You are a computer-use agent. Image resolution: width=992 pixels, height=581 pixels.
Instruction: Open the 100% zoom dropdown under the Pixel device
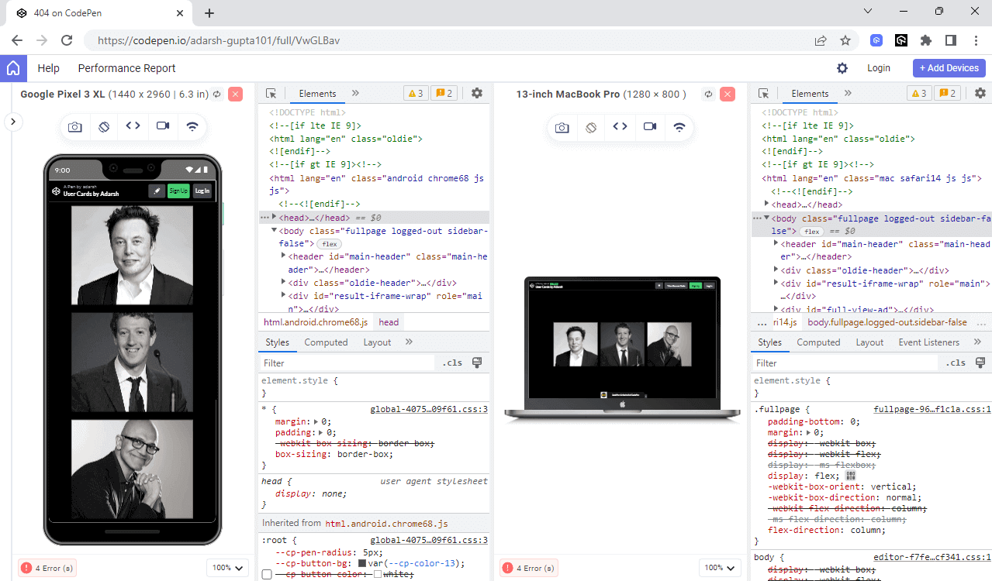click(x=227, y=568)
